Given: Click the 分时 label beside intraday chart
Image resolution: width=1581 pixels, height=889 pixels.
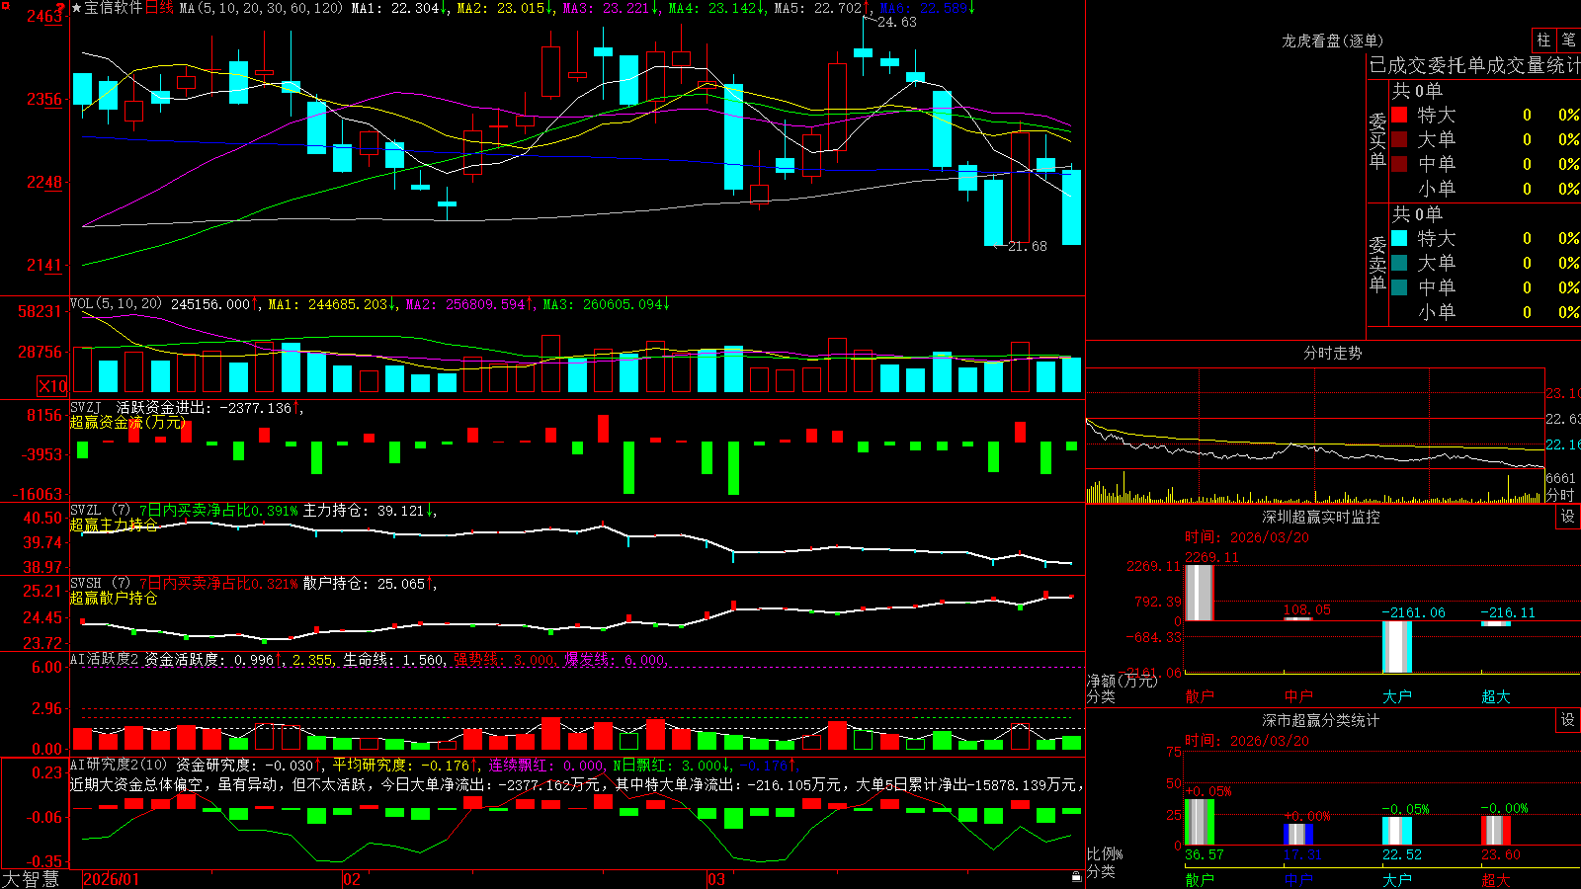Looking at the screenshot, I should point(1560,495).
